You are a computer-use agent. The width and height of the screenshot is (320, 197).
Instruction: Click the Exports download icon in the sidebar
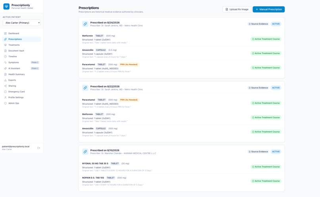[6, 80]
